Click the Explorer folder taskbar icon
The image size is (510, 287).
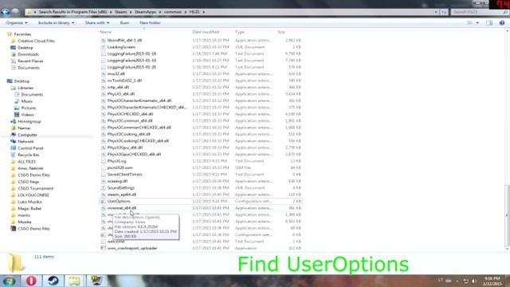click(74, 281)
